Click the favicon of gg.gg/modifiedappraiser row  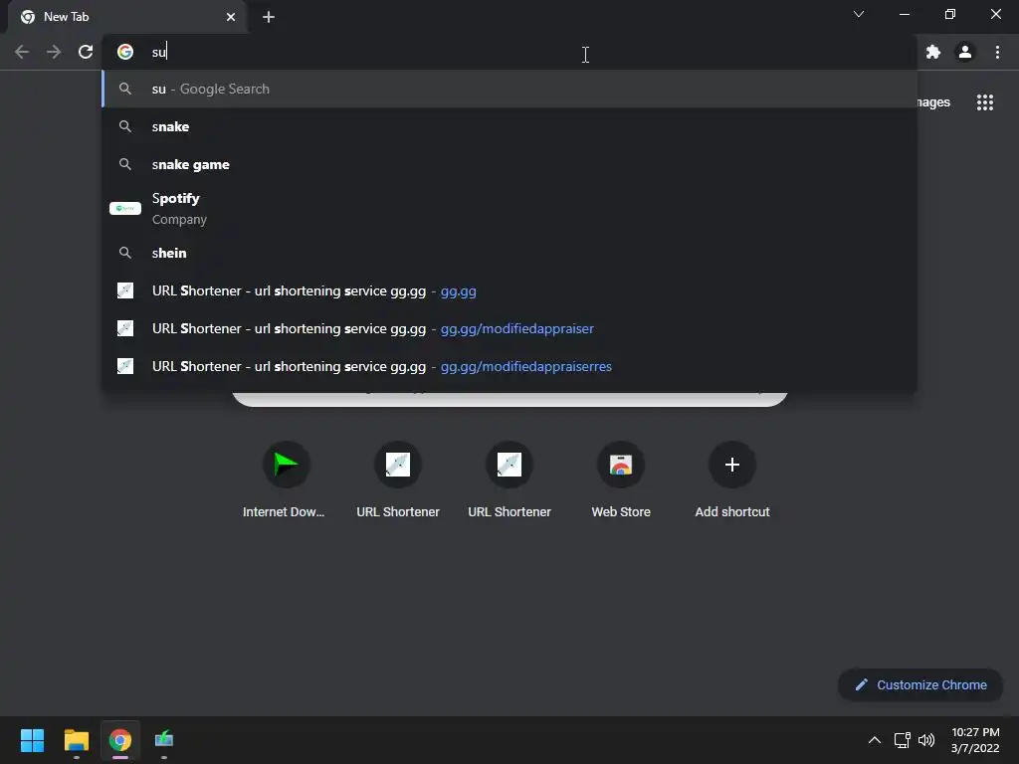coord(125,328)
